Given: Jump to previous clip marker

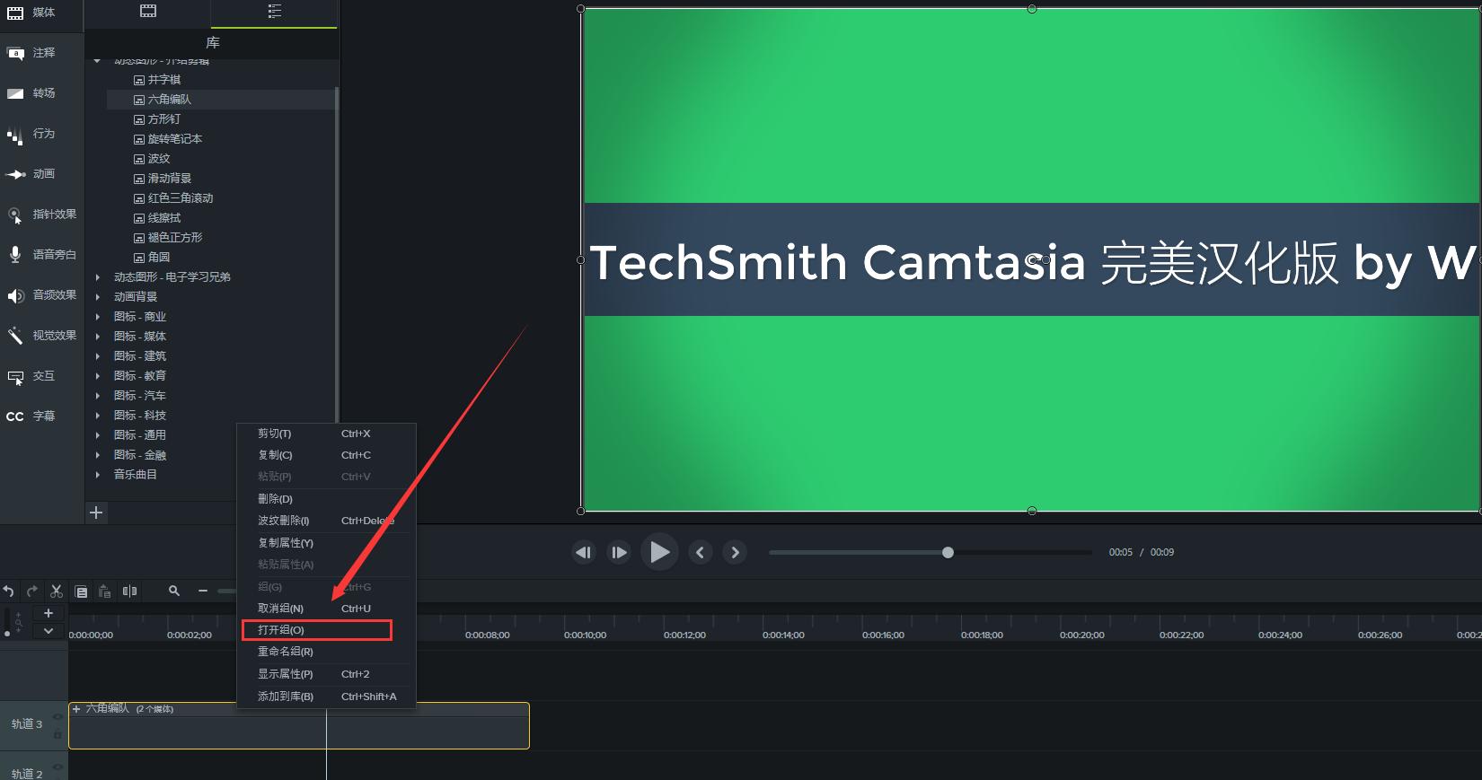Looking at the screenshot, I should (701, 552).
